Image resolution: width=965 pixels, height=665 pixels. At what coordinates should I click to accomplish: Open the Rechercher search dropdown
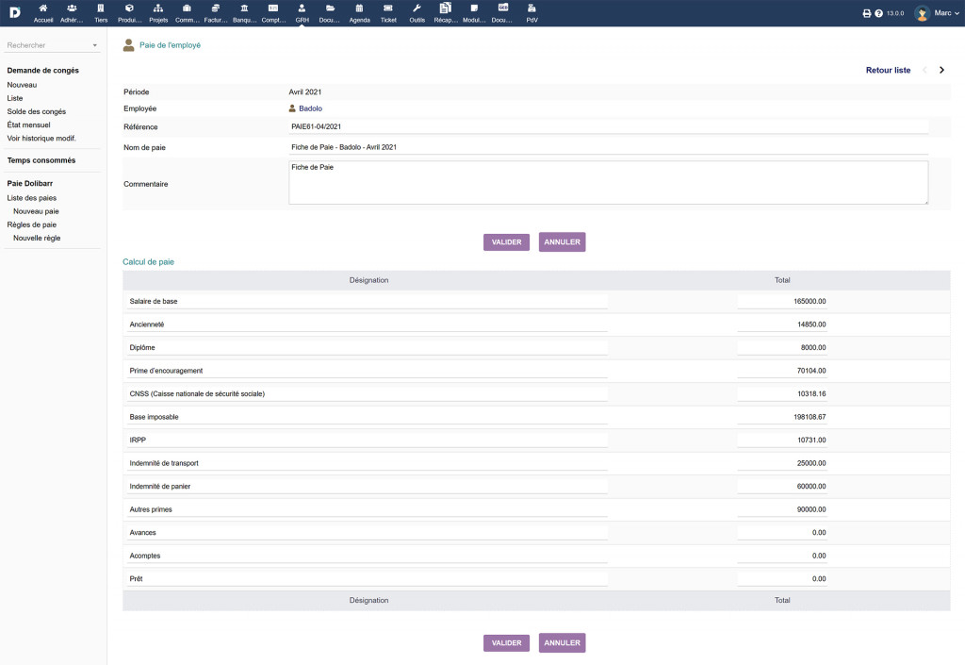point(53,45)
